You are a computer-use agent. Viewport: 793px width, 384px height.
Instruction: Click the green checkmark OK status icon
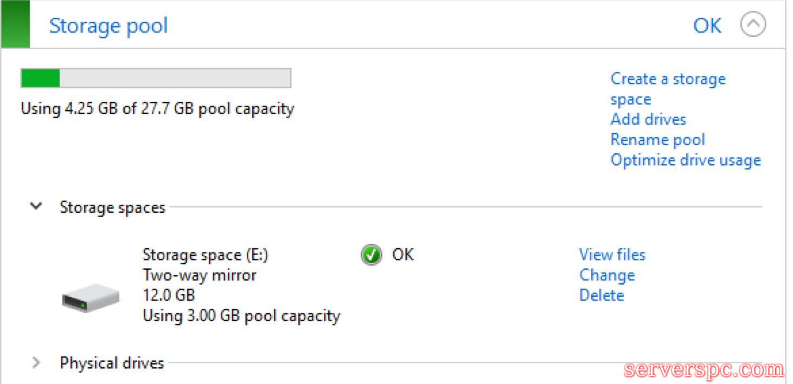point(370,255)
